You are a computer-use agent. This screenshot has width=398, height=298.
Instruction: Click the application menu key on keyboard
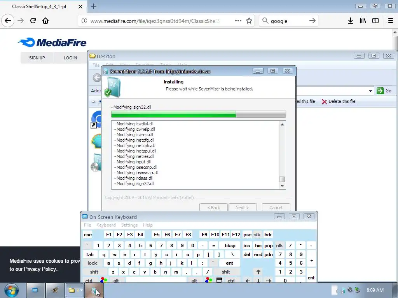coord(219,280)
